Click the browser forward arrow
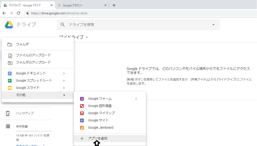Screen dimensions: 257x146 point(11,13)
